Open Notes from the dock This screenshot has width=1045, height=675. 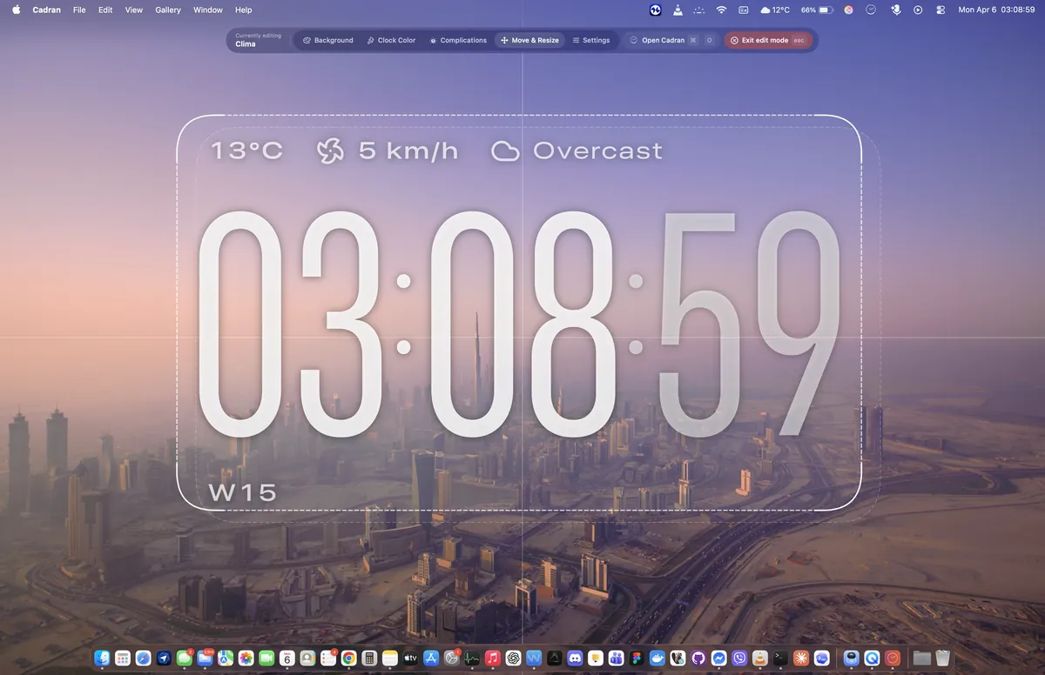390,658
